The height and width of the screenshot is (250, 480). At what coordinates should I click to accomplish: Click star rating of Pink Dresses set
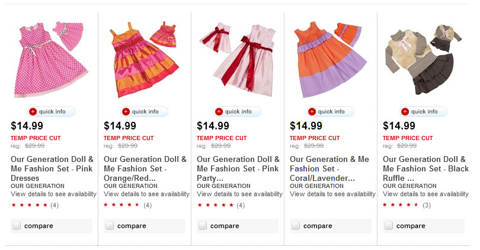click(x=29, y=205)
